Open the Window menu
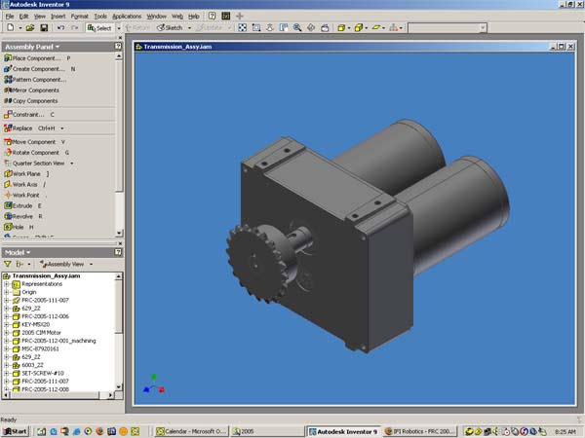585x438 pixels. pos(156,16)
